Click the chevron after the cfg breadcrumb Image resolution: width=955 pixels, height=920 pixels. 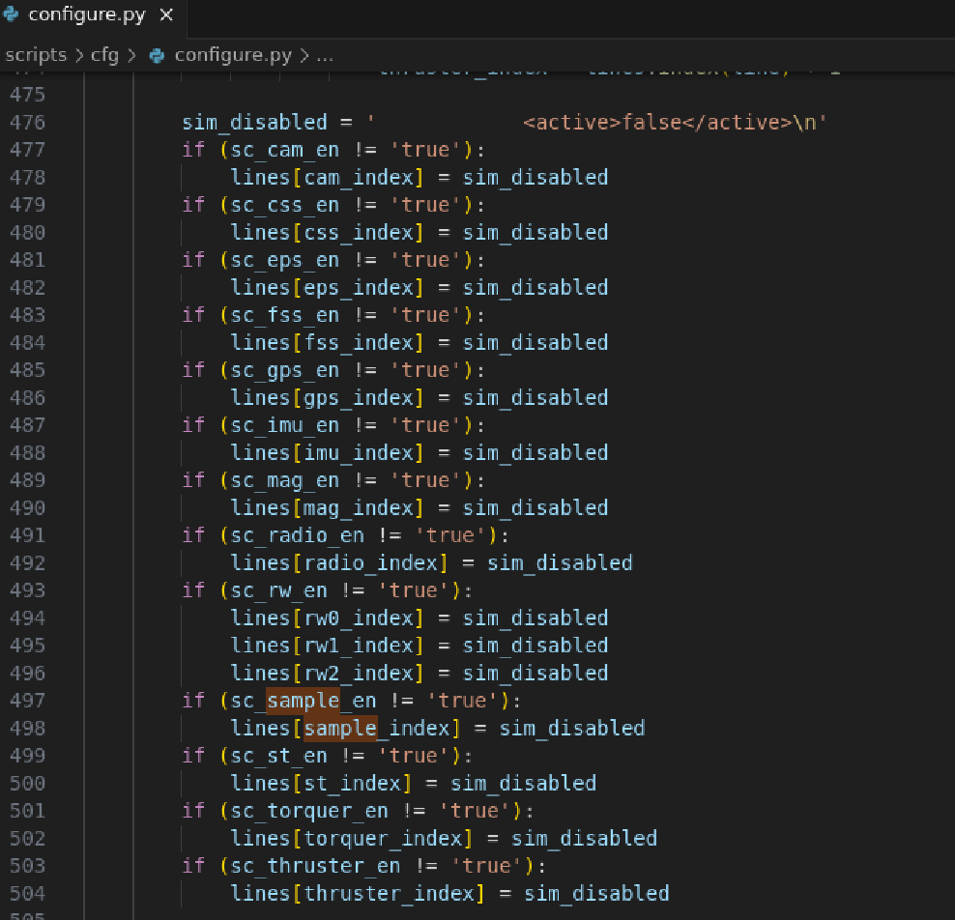point(131,56)
